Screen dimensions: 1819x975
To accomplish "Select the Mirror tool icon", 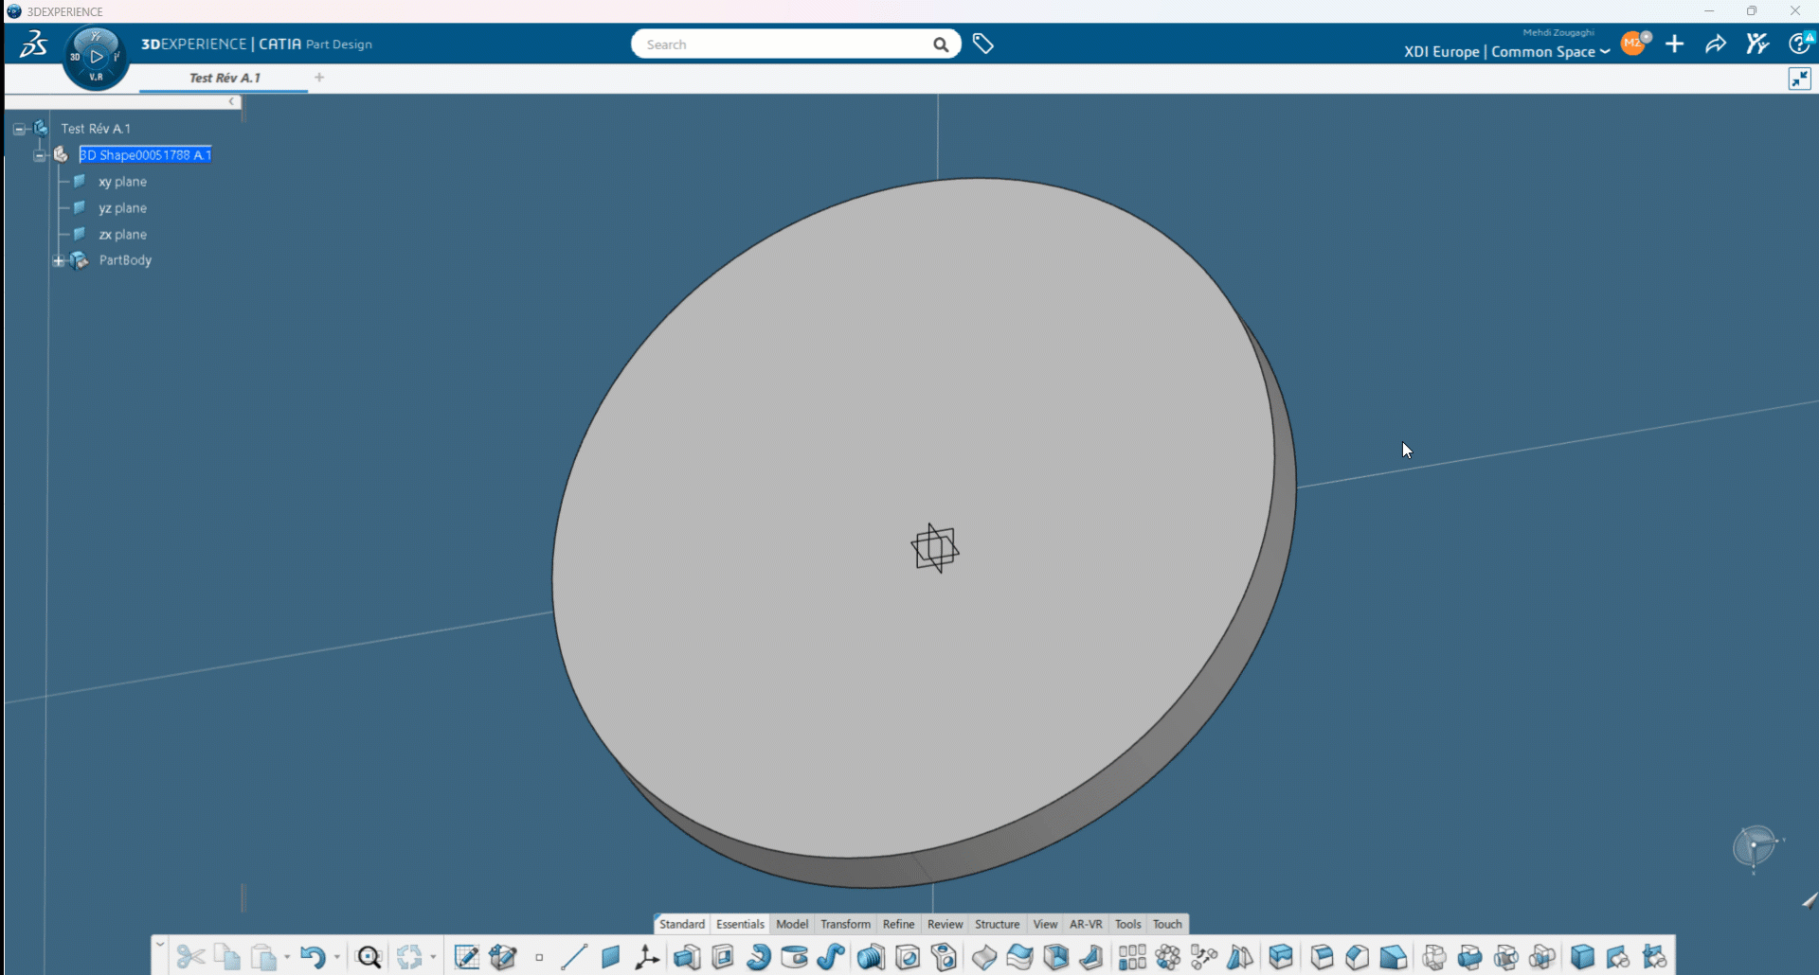I will [x=1239, y=957].
